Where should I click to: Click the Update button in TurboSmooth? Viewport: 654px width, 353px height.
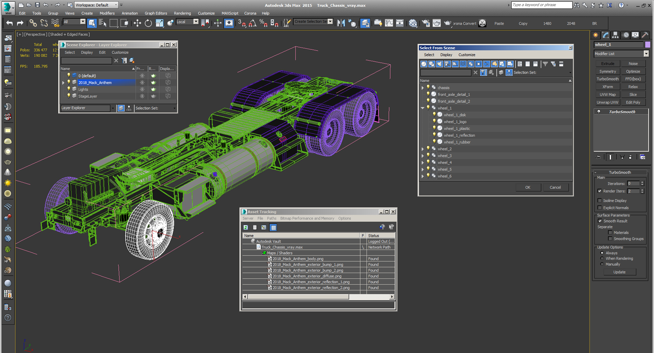point(620,272)
